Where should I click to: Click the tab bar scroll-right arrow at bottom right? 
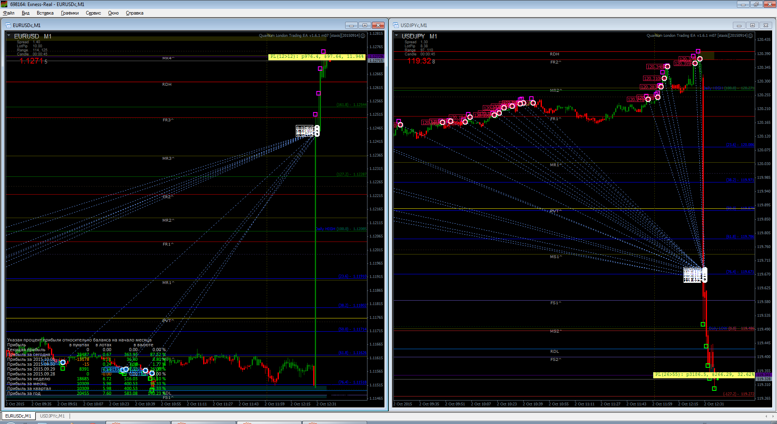coord(773,416)
